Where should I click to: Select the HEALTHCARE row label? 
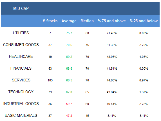click(x=21, y=56)
